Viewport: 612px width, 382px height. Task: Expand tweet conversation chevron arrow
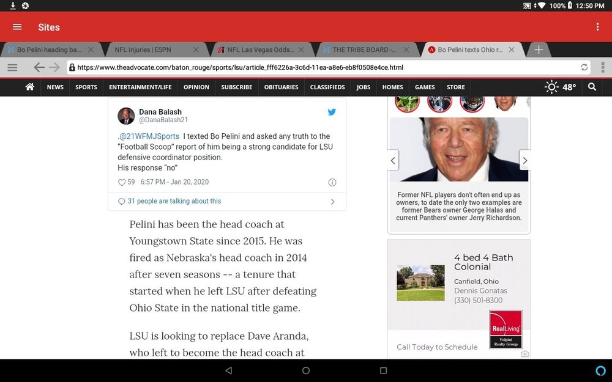(332, 202)
